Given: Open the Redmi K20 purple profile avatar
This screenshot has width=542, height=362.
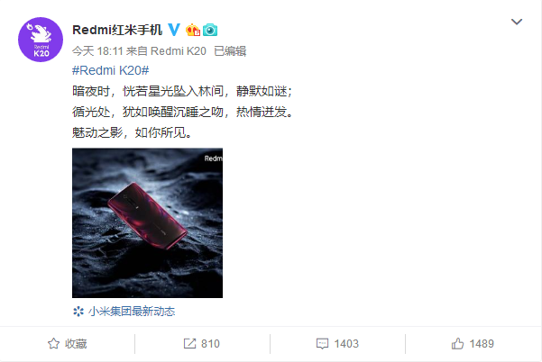Looking at the screenshot, I should click(41, 40).
